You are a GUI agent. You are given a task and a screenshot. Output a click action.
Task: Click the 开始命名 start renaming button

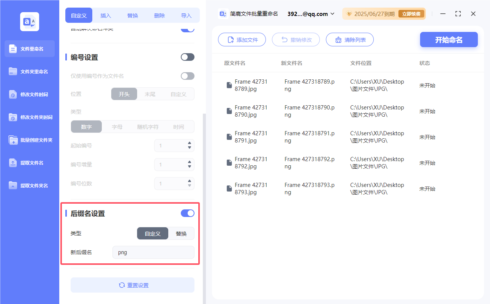[449, 40]
